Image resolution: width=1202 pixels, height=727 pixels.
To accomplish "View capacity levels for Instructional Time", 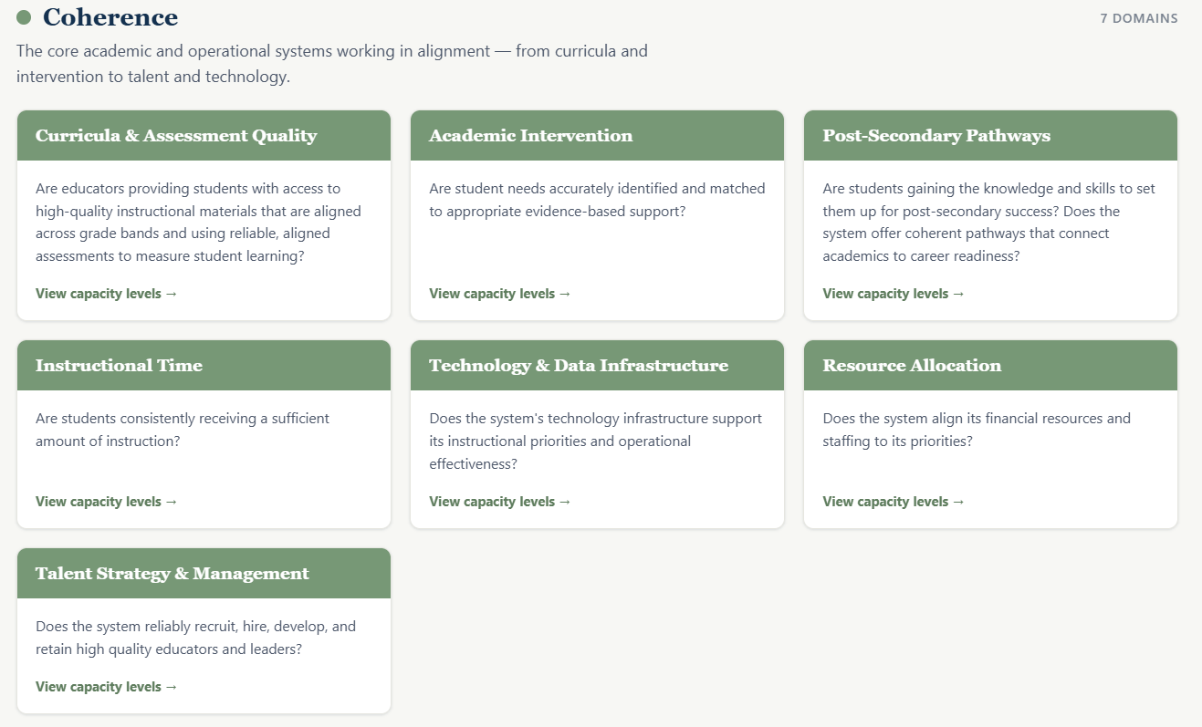I will tap(107, 502).
